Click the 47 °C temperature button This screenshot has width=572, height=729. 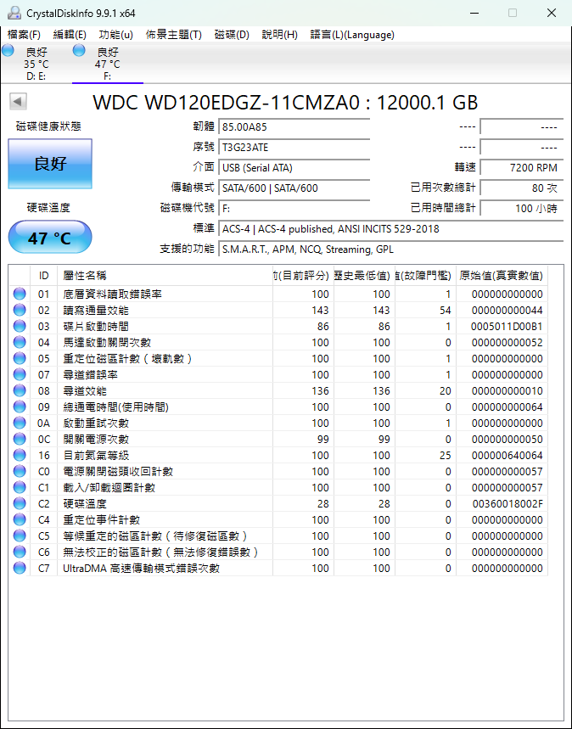(x=50, y=238)
